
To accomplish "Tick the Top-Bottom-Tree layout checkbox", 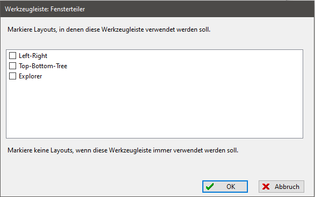I will pyautogui.click(x=12, y=66).
